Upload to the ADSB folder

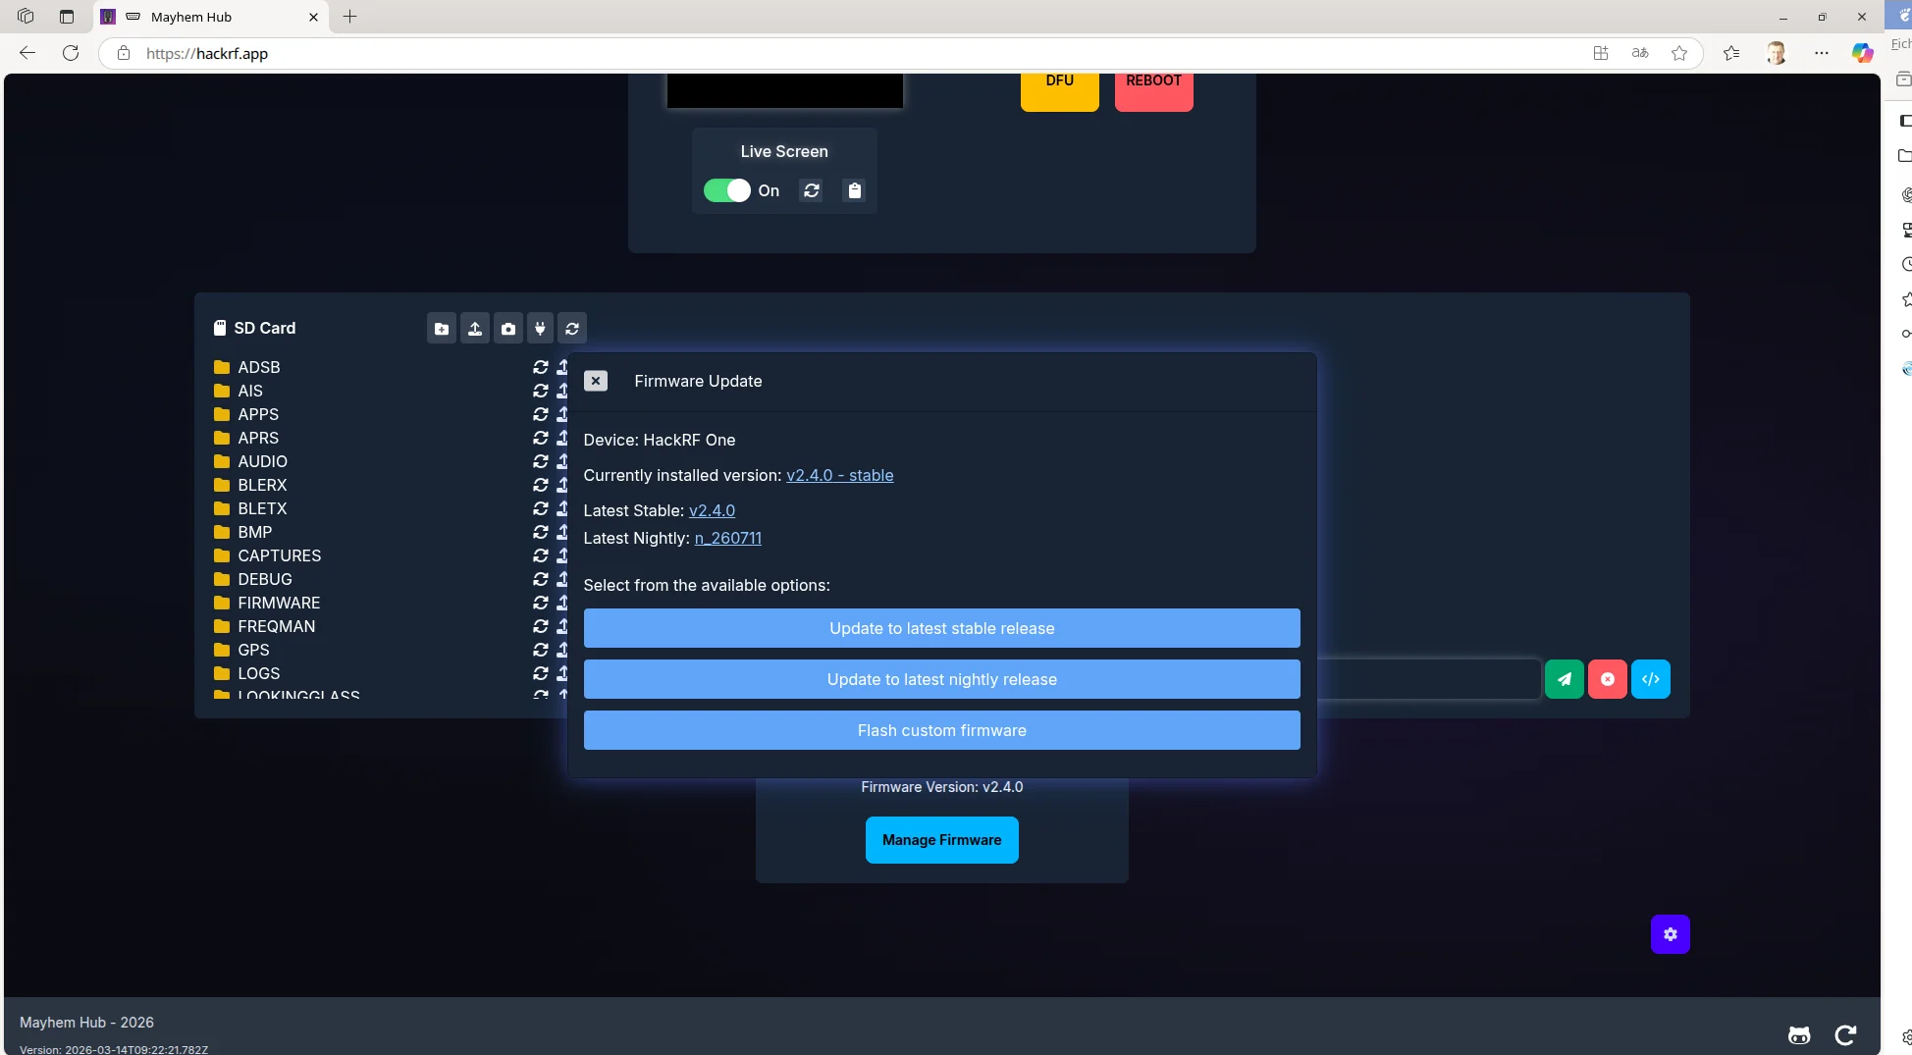(x=562, y=367)
